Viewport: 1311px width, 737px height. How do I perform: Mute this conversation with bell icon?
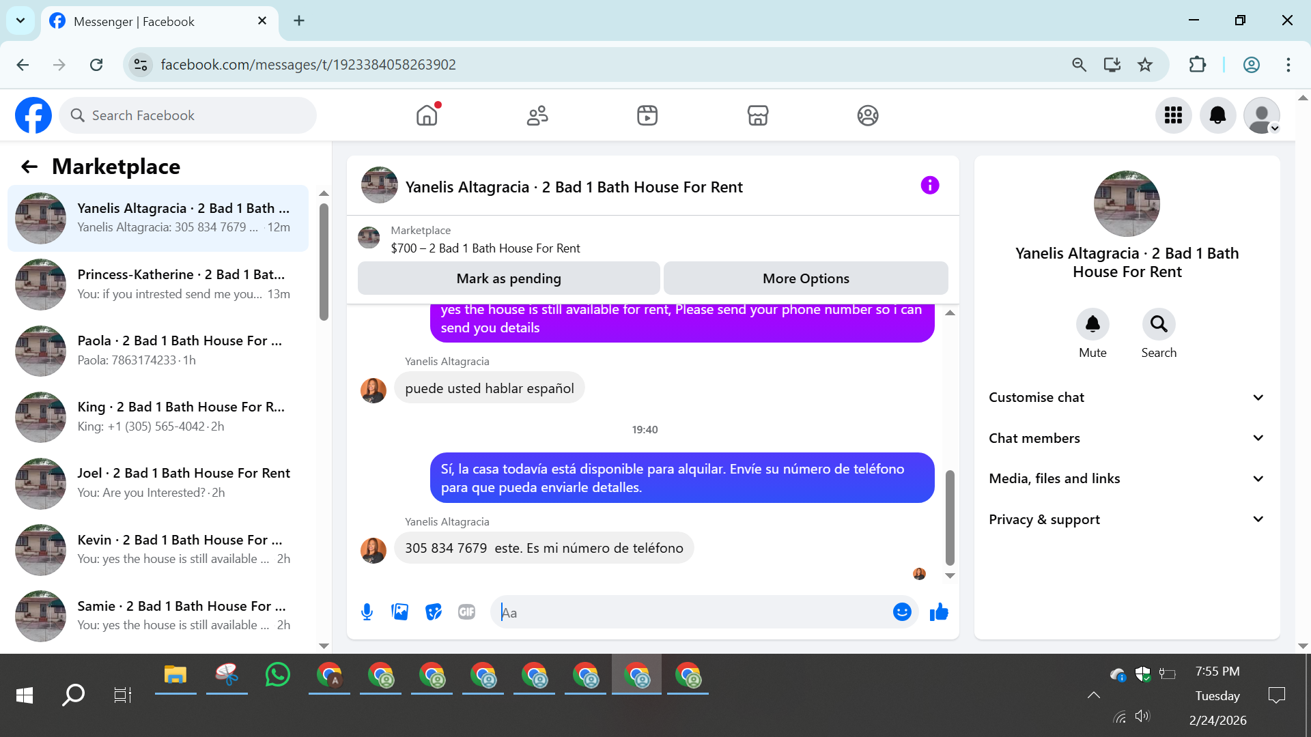coord(1092,324)
